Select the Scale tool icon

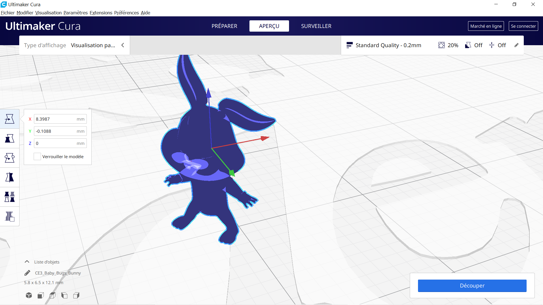(x=10, y=138)
